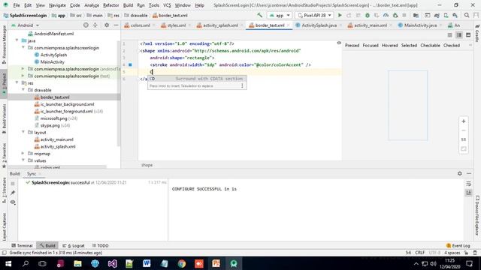Open activity_main.xml in the project tree

pyautogui.click(x=57, y=139)
